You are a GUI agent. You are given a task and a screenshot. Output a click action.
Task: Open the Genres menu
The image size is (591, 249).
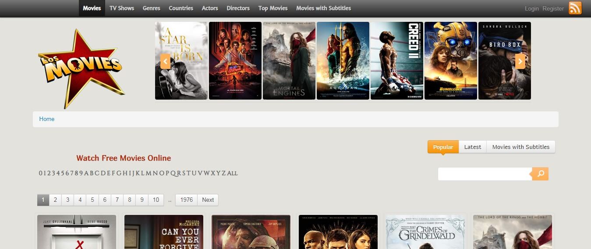pos(152,8)
